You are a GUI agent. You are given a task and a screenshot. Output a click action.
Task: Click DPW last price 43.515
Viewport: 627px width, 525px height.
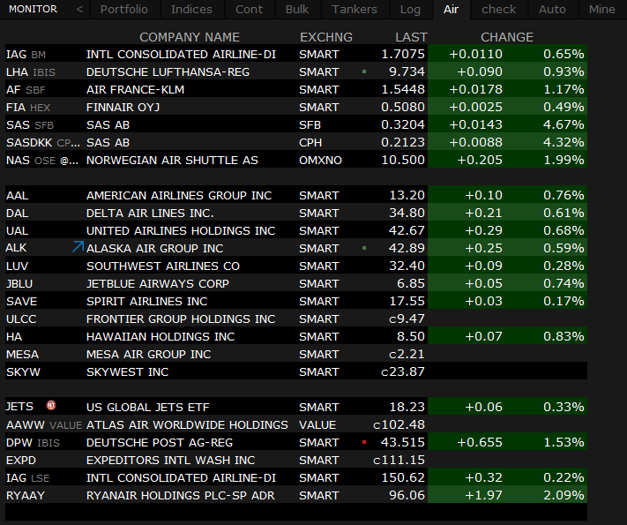point(403,442)
